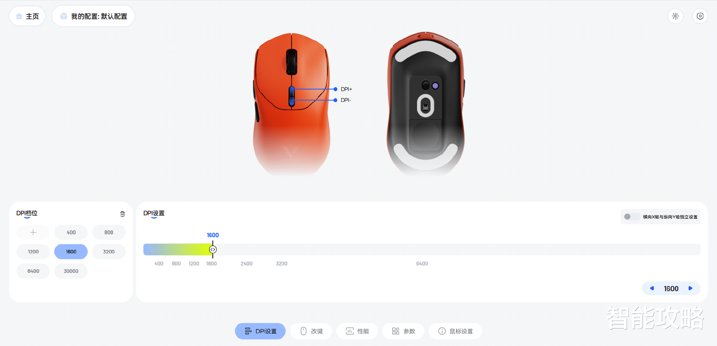Click the 6400 mark on the DPI slider
This screenshot has height=346, width=717.
pyautogui.click(x=422, y=264)
